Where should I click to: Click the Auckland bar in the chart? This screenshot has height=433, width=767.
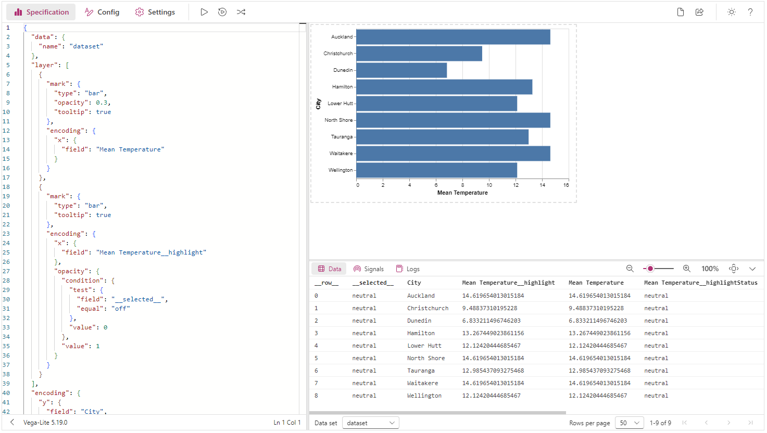click(x=453, y=37)
